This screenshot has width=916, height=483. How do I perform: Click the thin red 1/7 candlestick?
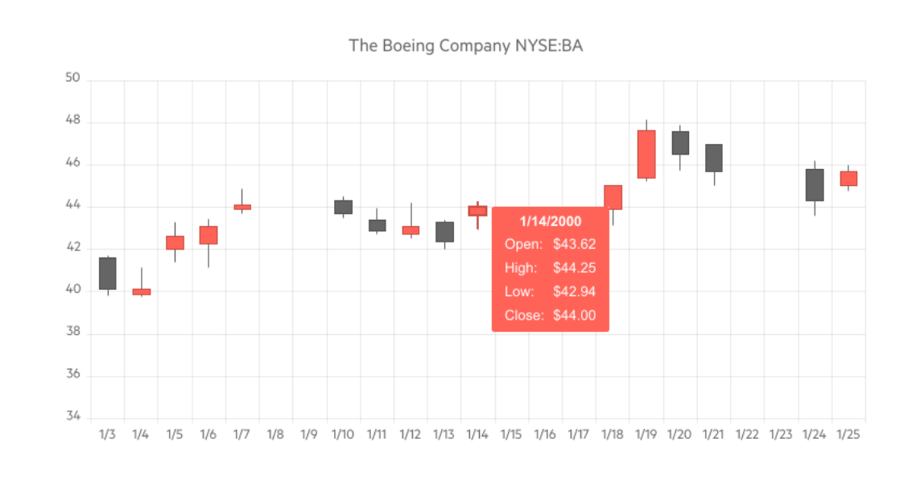tap(242, 207)
